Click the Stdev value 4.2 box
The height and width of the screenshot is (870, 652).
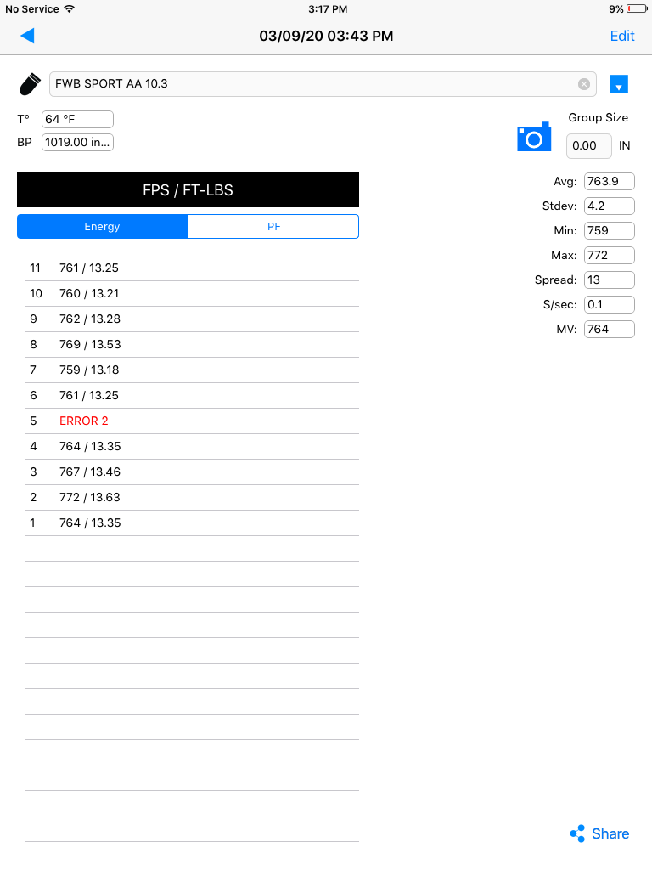(610, 206)
